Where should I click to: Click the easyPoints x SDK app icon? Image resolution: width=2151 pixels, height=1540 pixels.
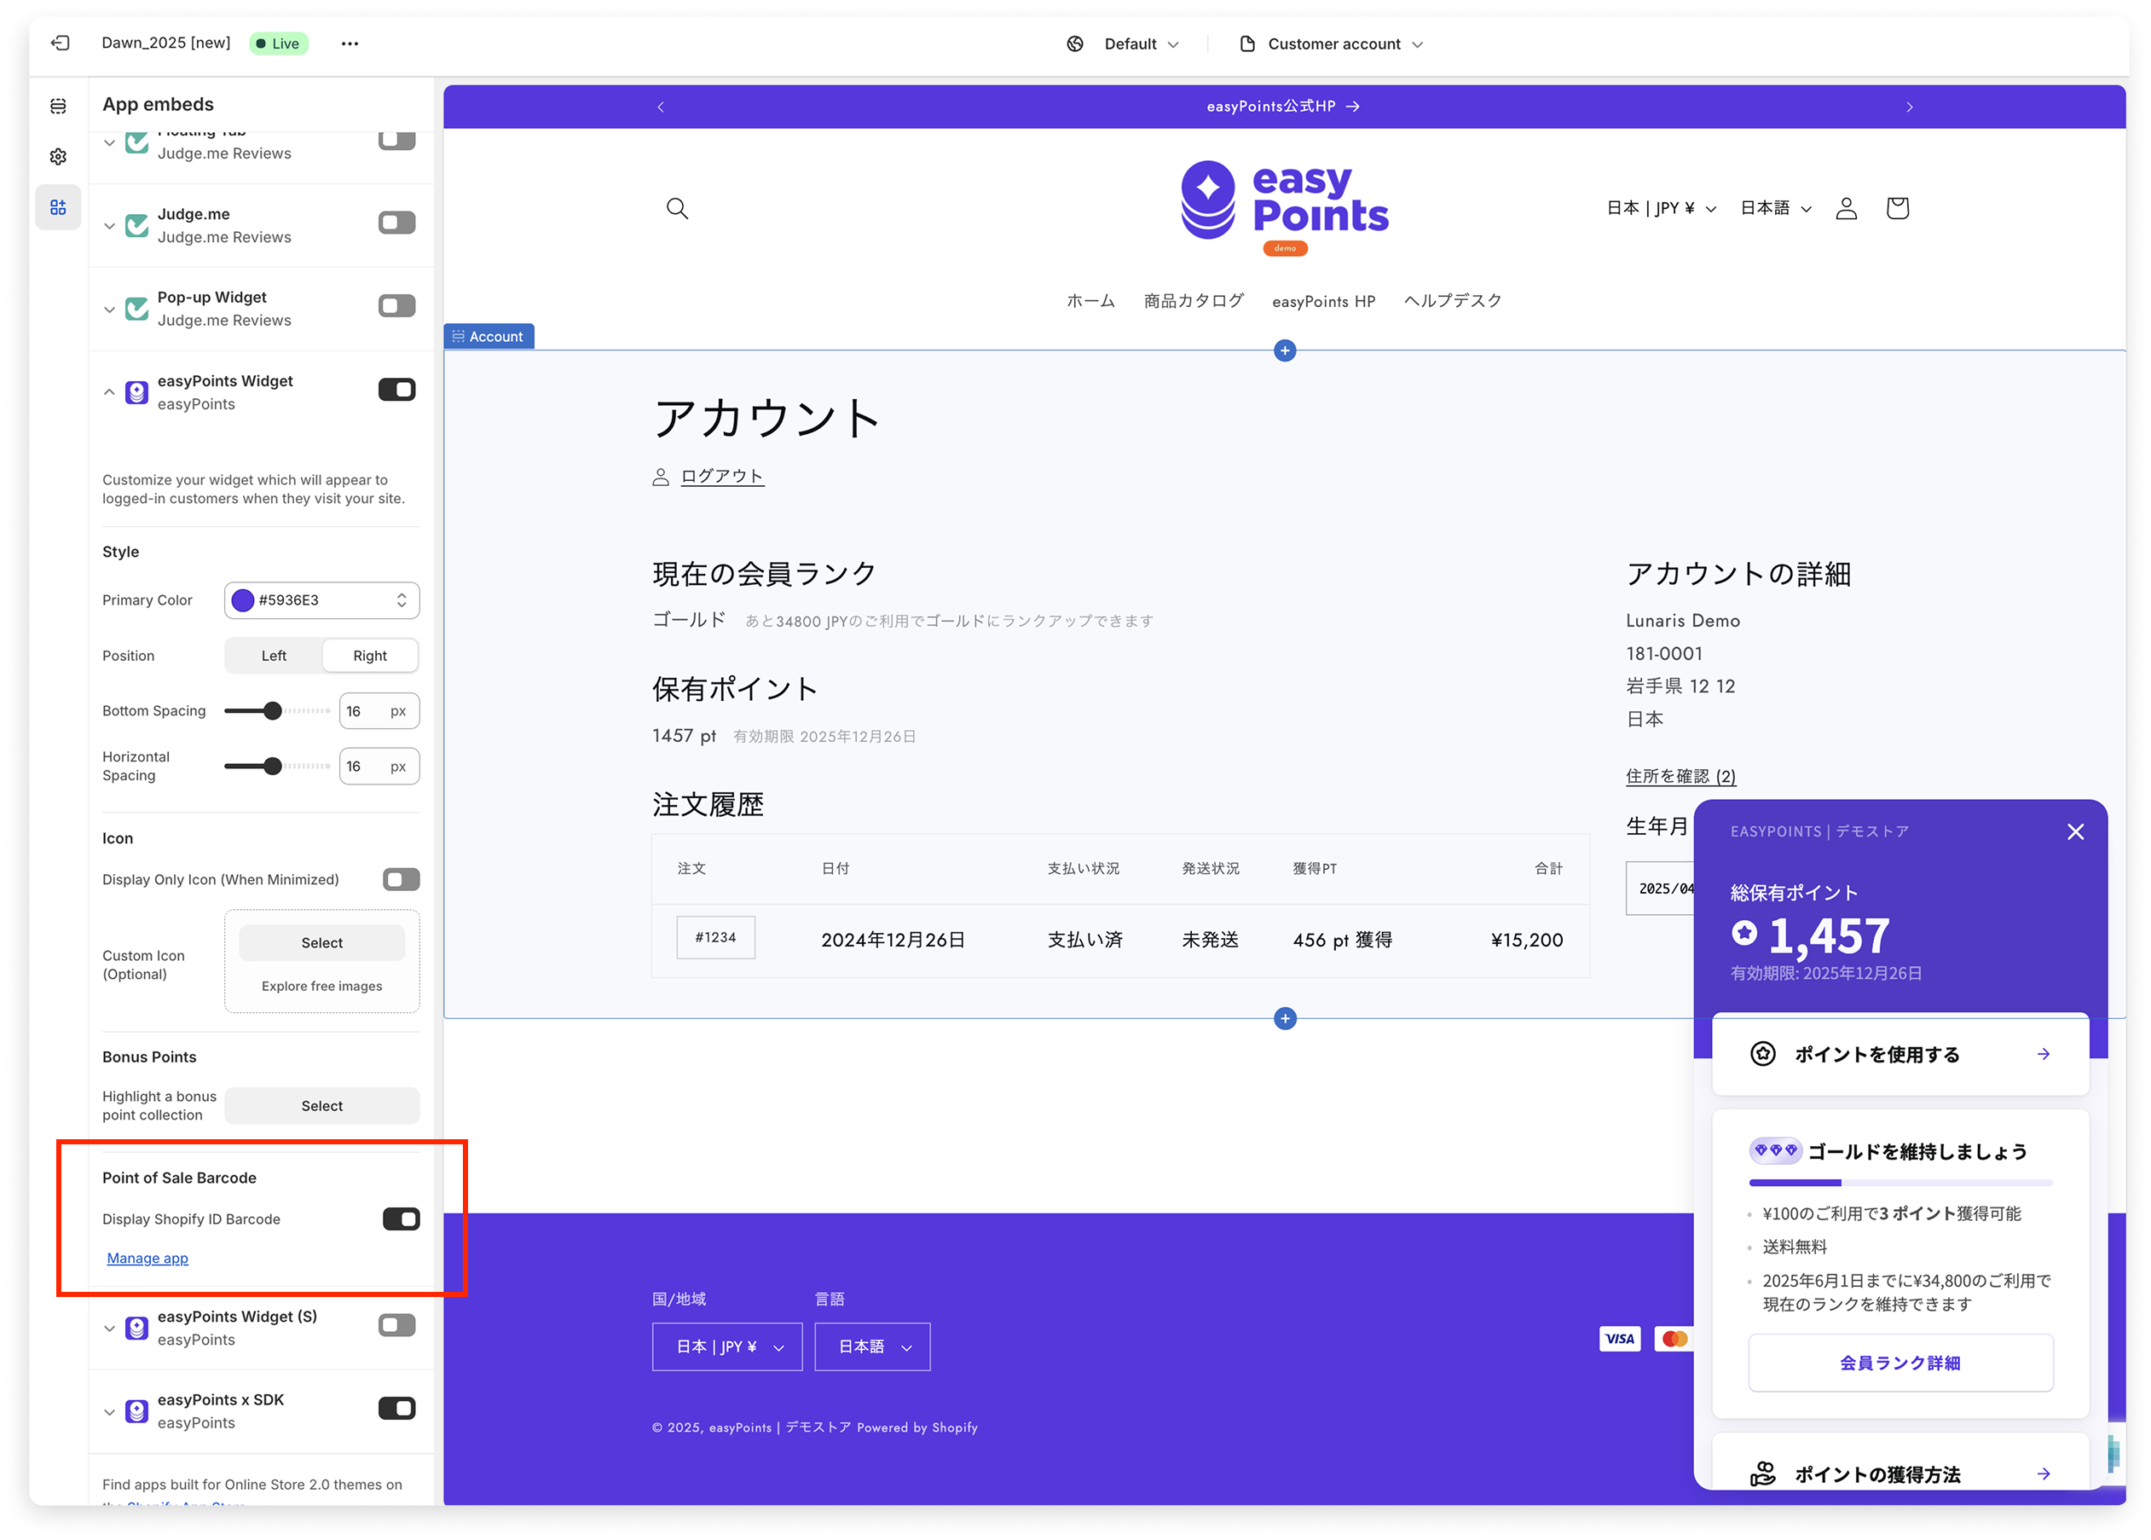pos(136,1411)
